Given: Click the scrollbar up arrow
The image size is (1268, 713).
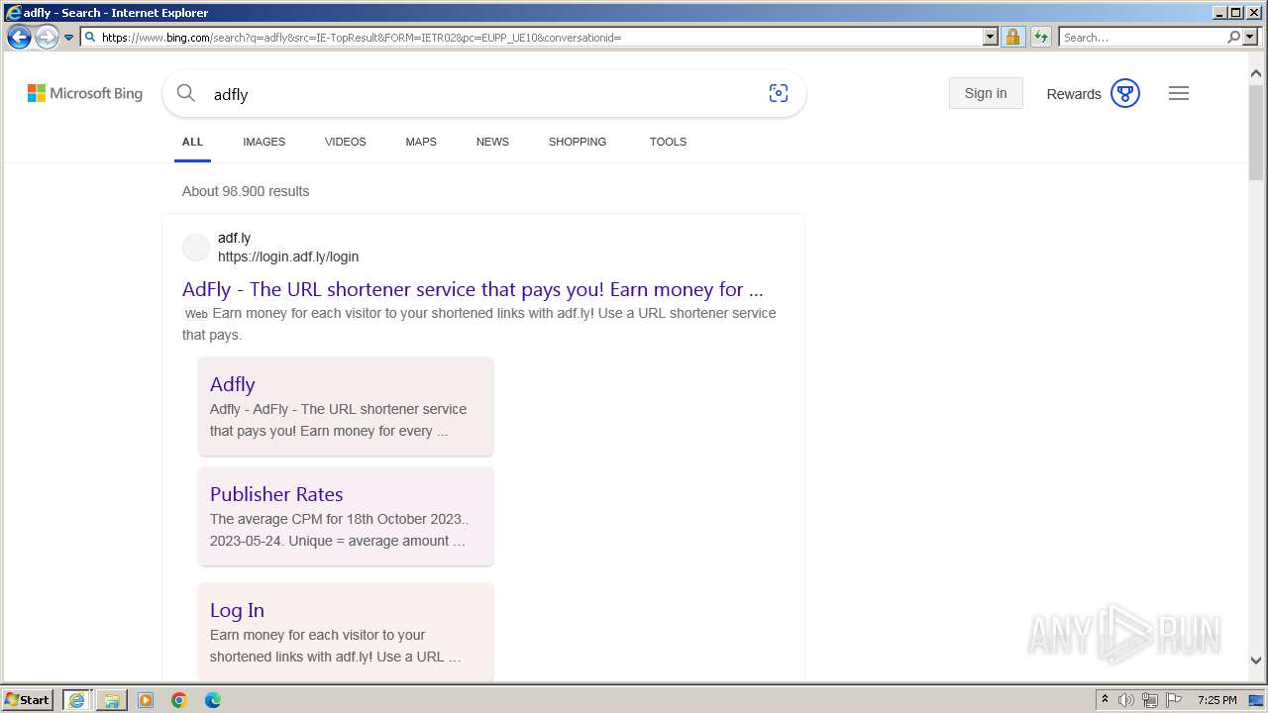Looking at the screenshot, I should [x=1256, y=73].
